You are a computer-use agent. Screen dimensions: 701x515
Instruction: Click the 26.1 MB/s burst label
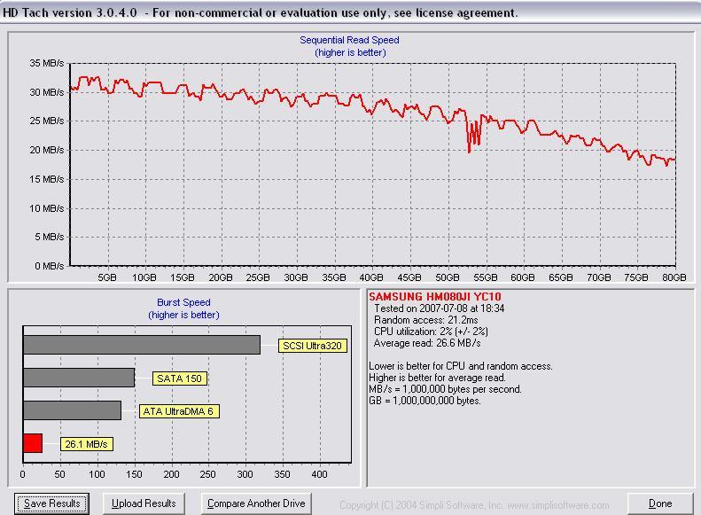coord(86,444)
